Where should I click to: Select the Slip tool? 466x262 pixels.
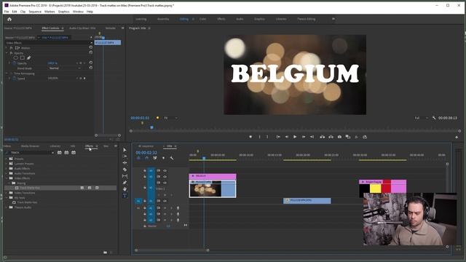125,176
